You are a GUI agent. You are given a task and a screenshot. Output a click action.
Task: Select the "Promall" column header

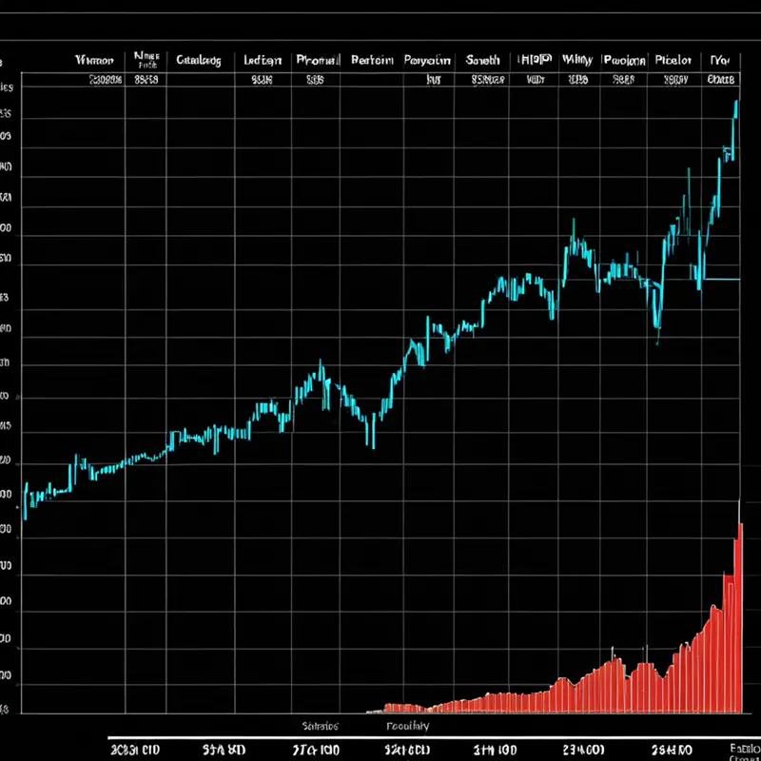coord(318,60)
